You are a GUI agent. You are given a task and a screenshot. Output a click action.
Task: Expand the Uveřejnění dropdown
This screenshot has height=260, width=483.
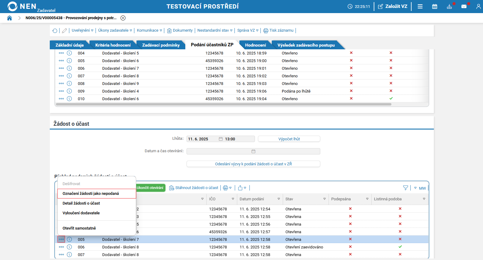[82, 30]
